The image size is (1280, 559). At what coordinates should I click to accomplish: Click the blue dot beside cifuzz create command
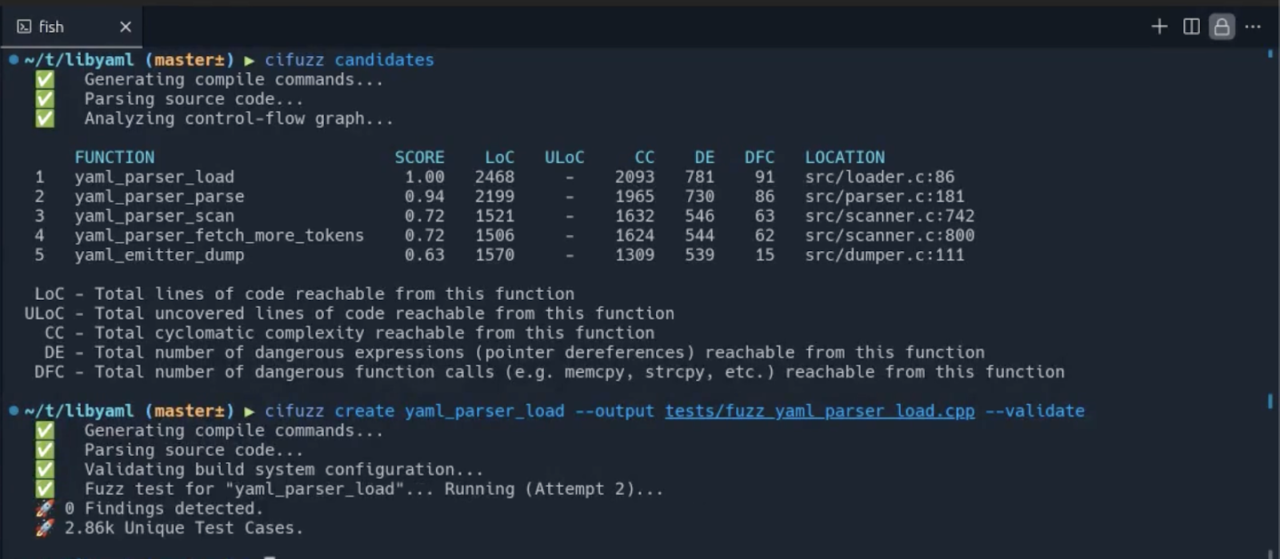click(14, 410)
